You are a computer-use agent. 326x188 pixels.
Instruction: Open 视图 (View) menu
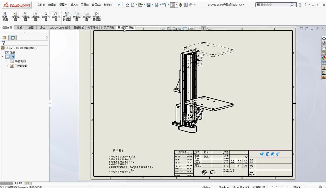[63, 5]
